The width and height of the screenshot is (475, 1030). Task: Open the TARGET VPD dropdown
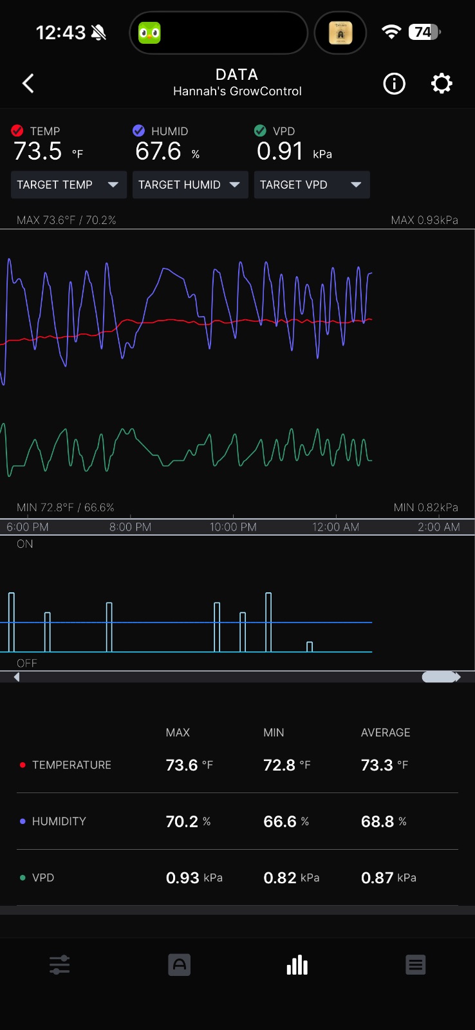click(312, 185)
